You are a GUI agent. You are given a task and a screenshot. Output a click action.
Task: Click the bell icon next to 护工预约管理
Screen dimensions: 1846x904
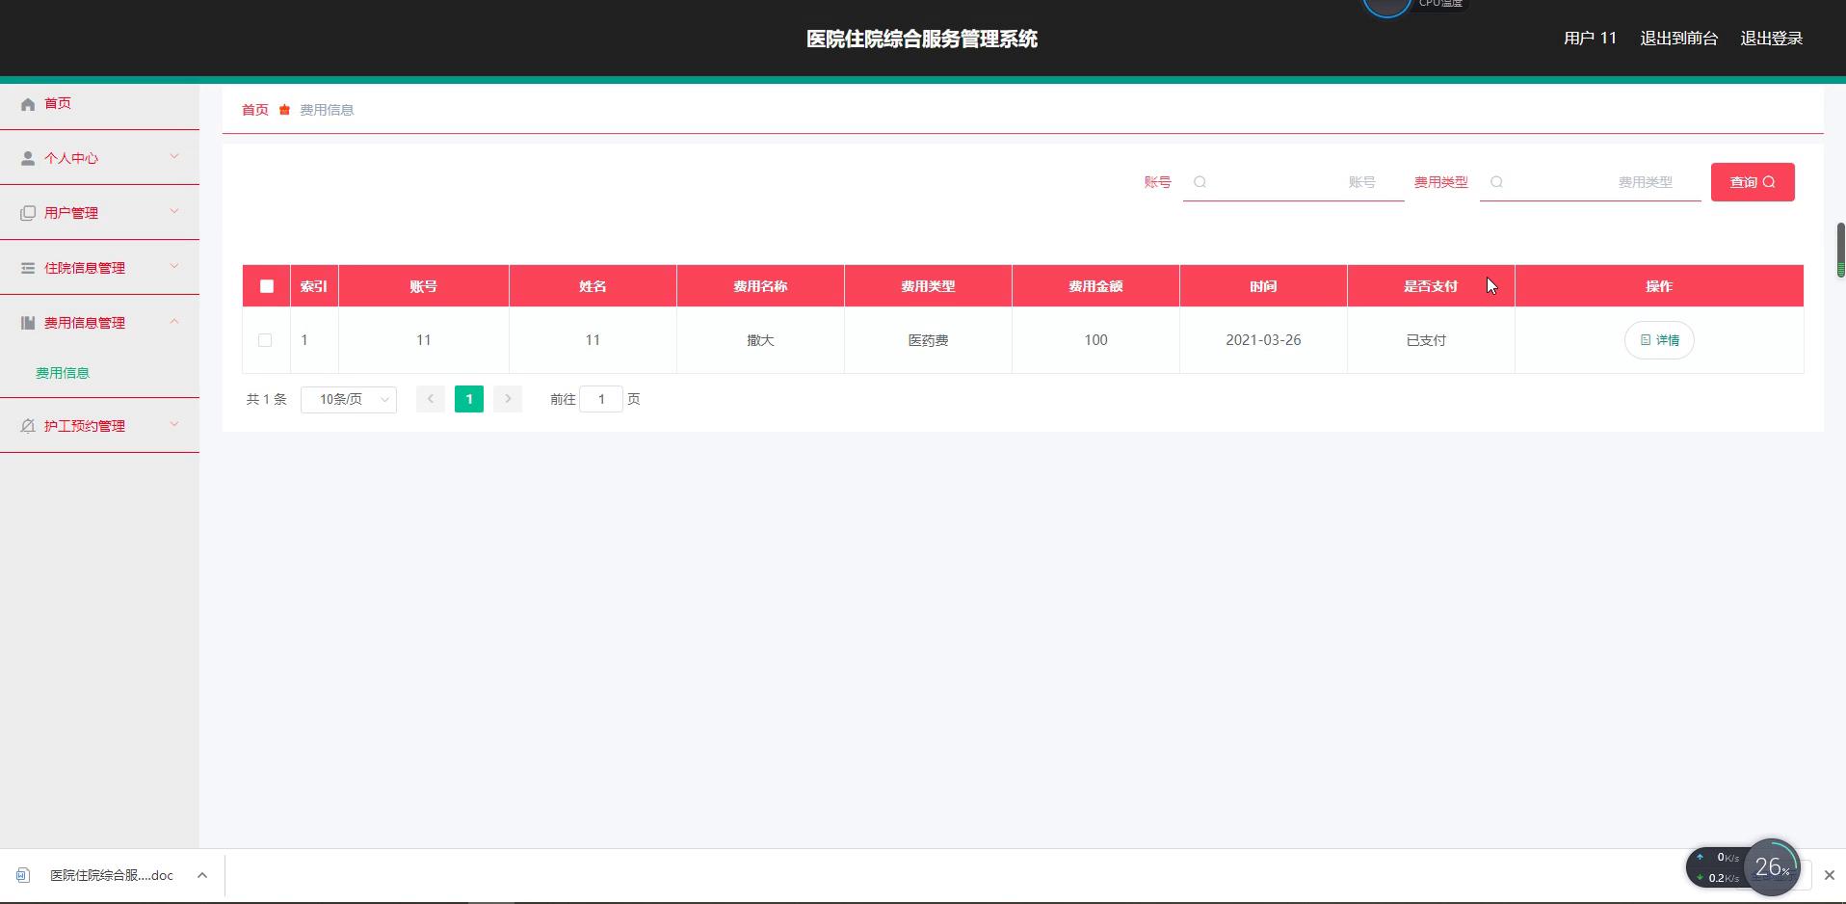point(28,426)
